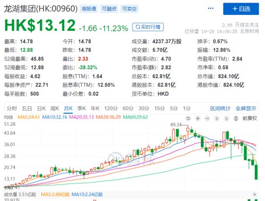The width and height of the screenshot is (265, 201).
Task: Close the volume indicator panel
Action: [x=254, y=194]
